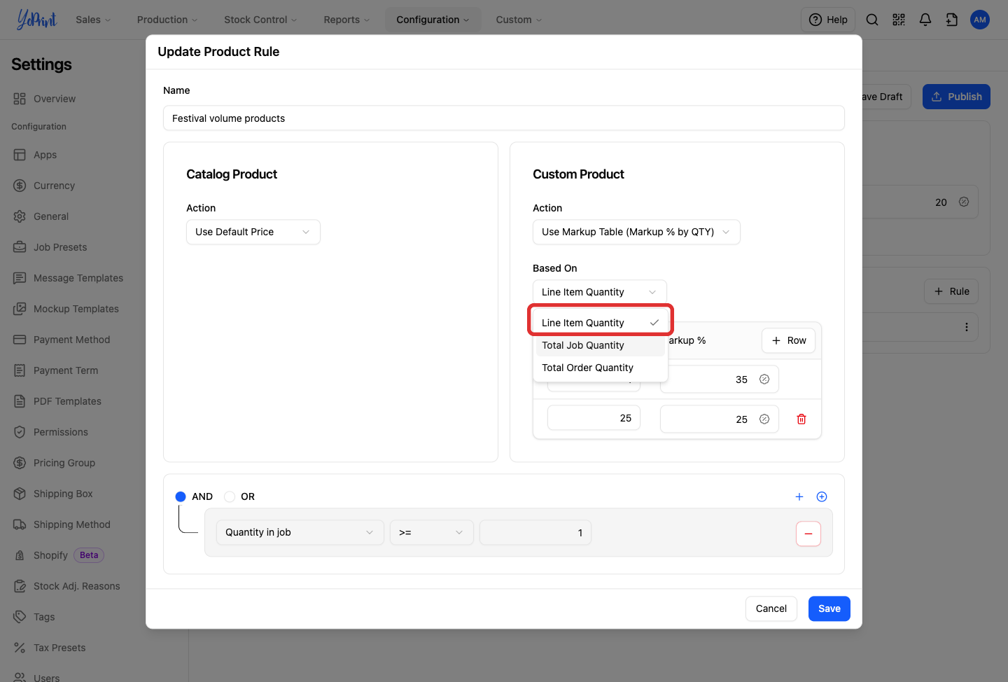Image resolution: width=1008 pixels, height=682 pixels.
Task: Open the Catalog Product action dropdown
Action: click(x=253, y=232)
